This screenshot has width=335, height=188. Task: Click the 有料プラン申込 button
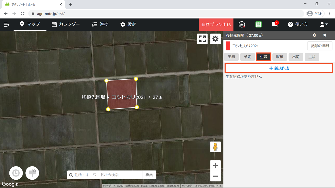coord(216,25)
